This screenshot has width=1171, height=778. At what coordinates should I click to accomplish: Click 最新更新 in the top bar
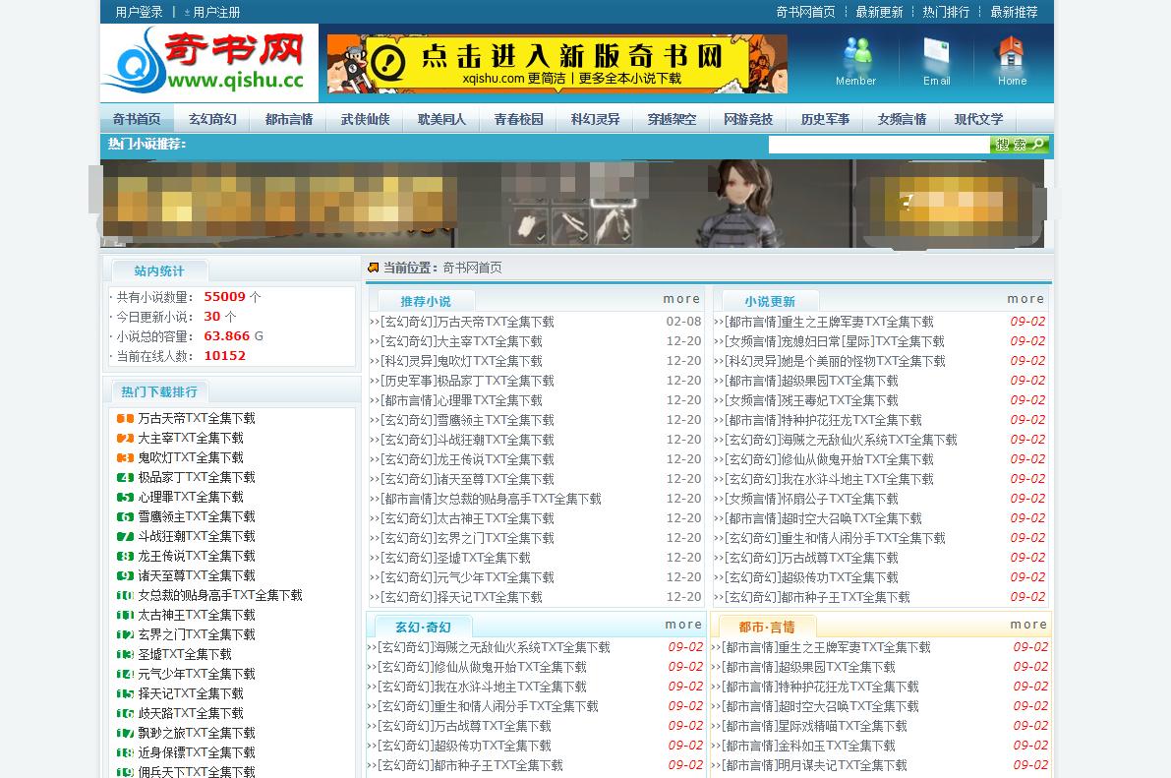(x=882, y=12)
